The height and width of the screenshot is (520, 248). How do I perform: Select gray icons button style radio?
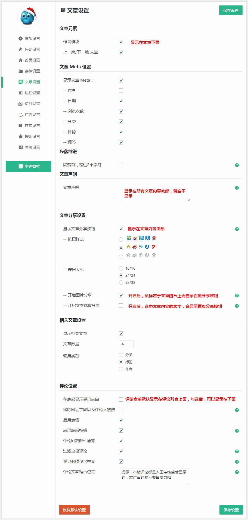coord(121,257)
